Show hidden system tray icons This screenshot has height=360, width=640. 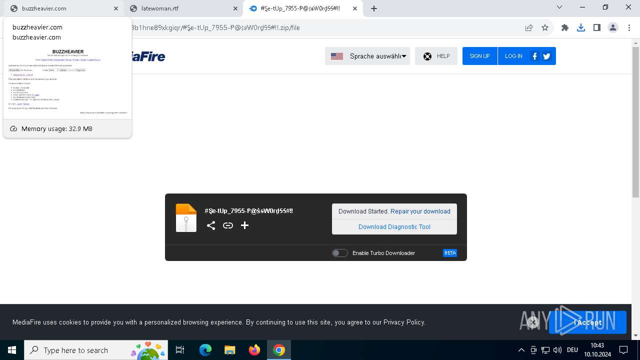pyautogui.click(x=521, y=350)
